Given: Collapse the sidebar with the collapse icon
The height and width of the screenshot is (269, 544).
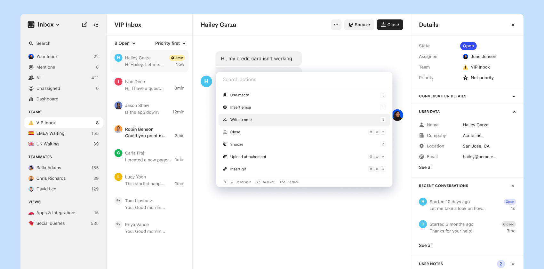Looking at the screenshot, I should click(x=96, y=25).
